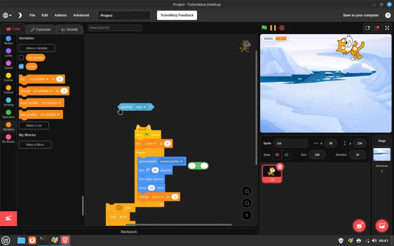Select the Cat sprite thumbnail

[x=272, y=174]
